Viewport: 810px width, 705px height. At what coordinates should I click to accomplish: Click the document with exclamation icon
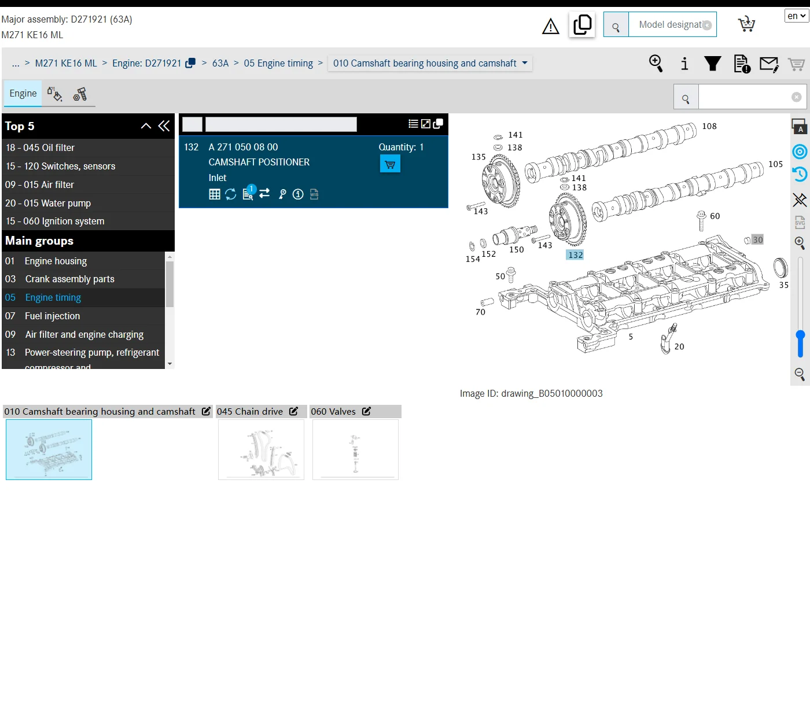point(742,64)
